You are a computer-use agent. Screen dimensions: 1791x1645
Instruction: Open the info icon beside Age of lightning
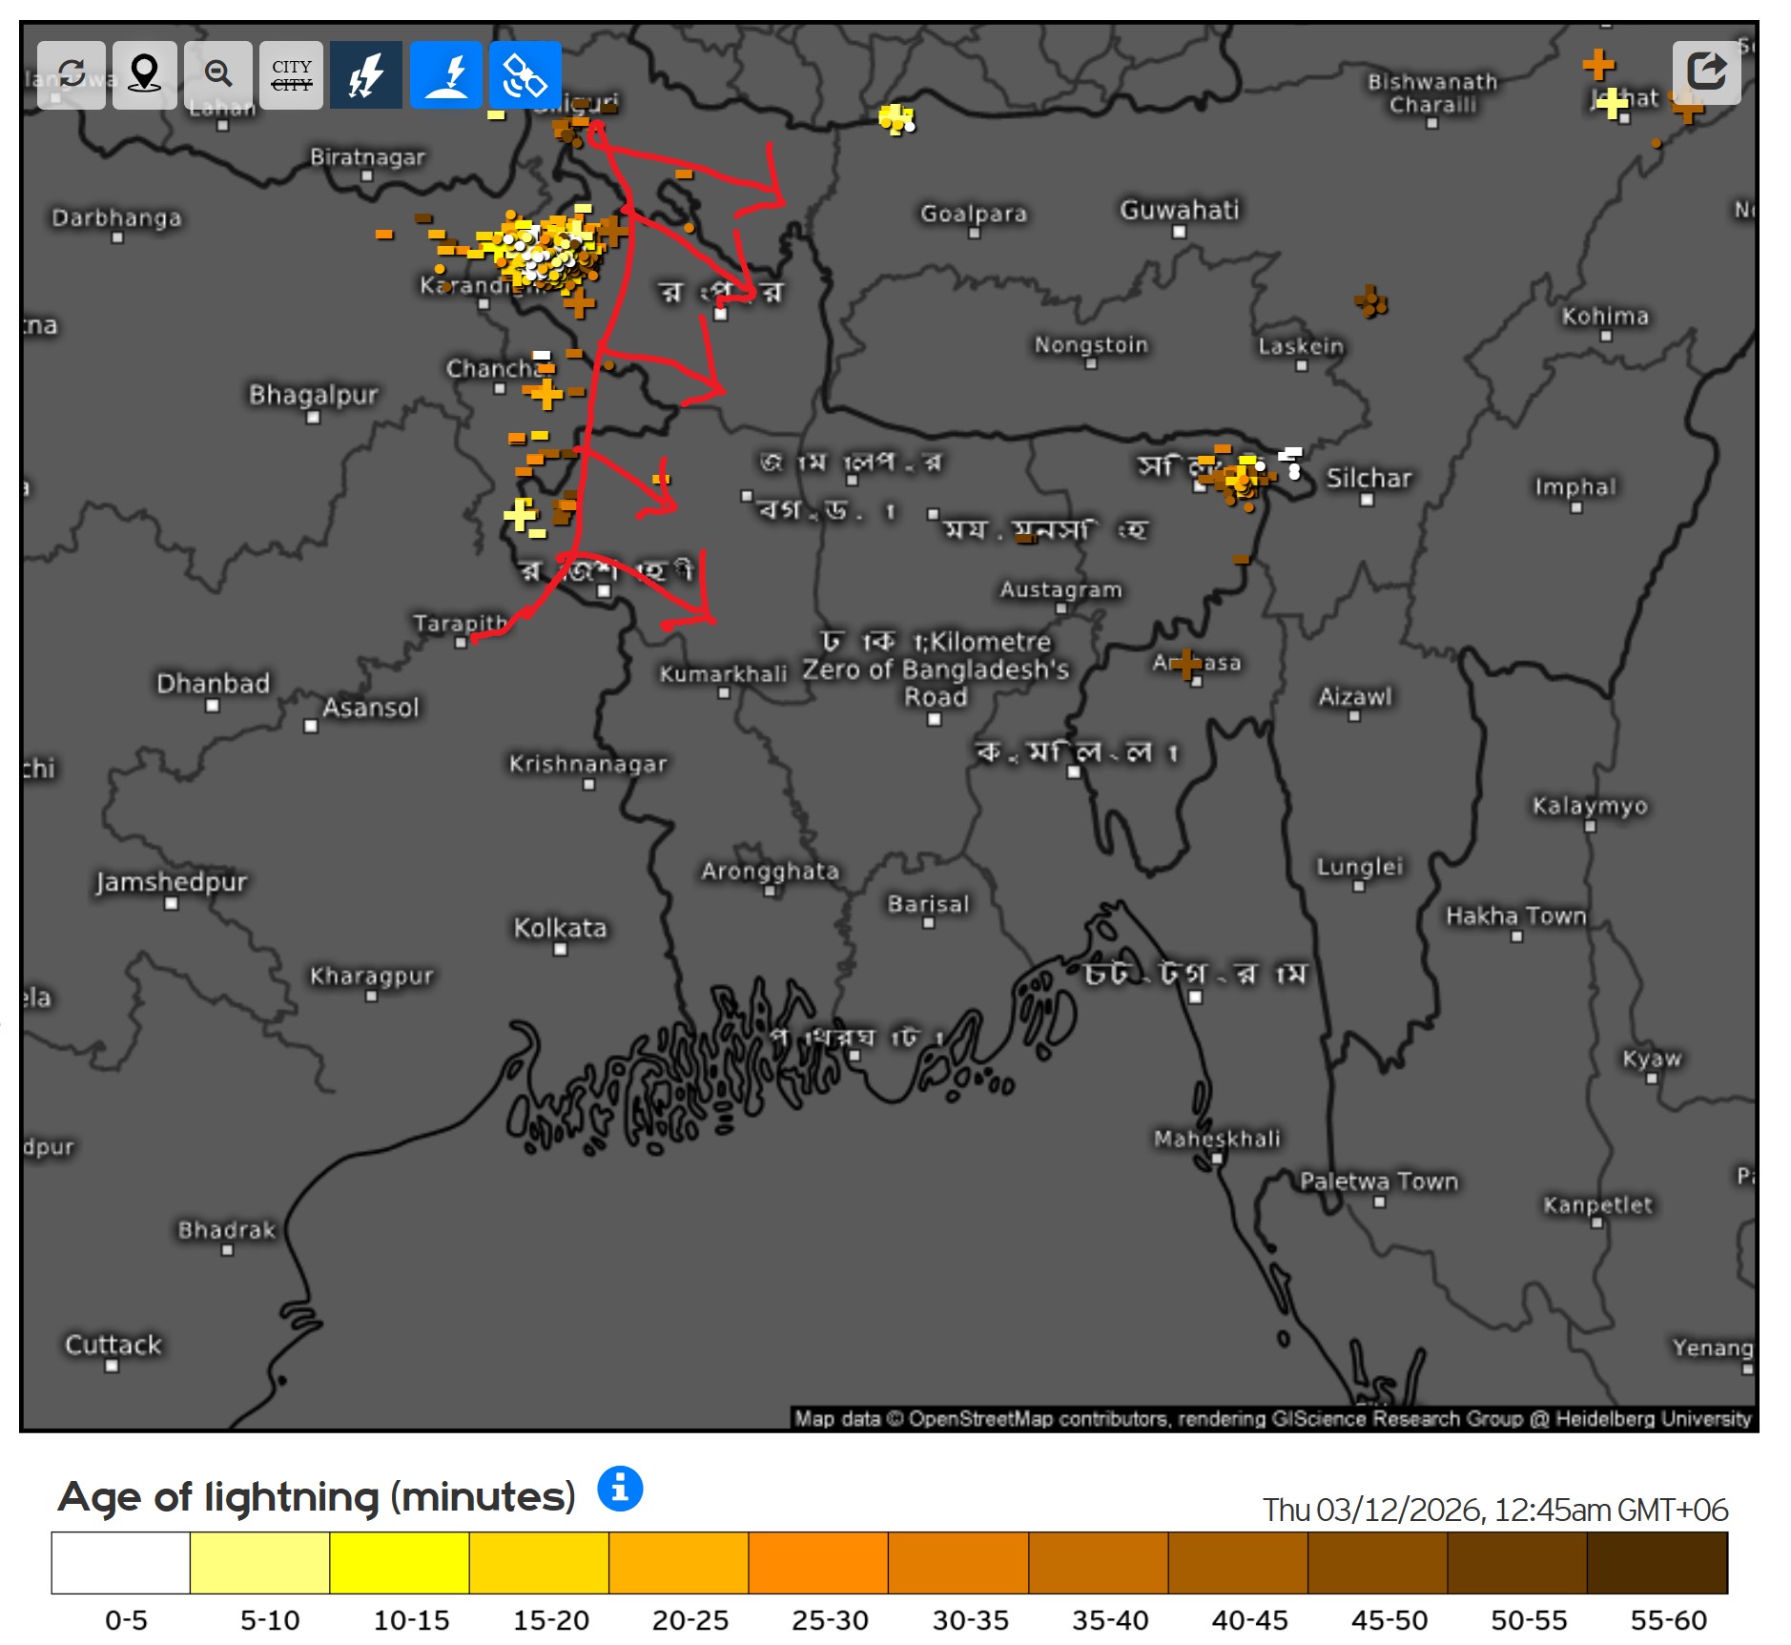point(620,1488)
